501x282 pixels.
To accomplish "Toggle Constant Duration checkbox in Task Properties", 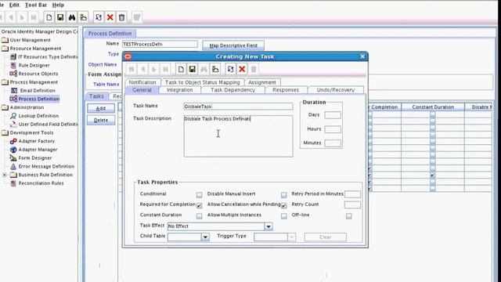I will pos(199,216).
